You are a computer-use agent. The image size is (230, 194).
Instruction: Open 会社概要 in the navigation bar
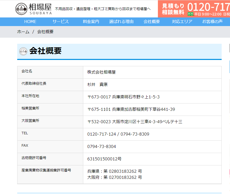152,21
